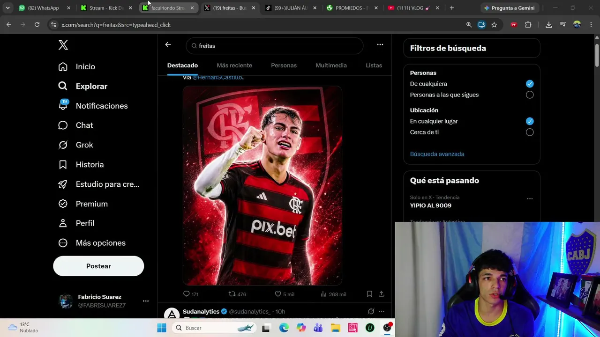600x337 pixels.
Task: Open Chrome downloads icon
Action: coord(549,25)
